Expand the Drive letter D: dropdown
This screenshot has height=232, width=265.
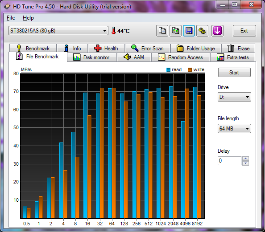[234, 97]
